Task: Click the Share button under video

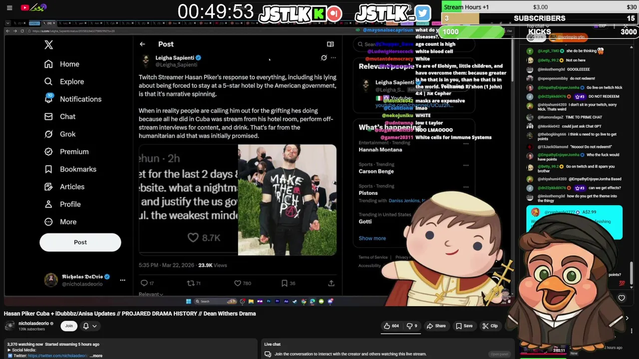Action: pyautogui.click(x=436, y=326)
